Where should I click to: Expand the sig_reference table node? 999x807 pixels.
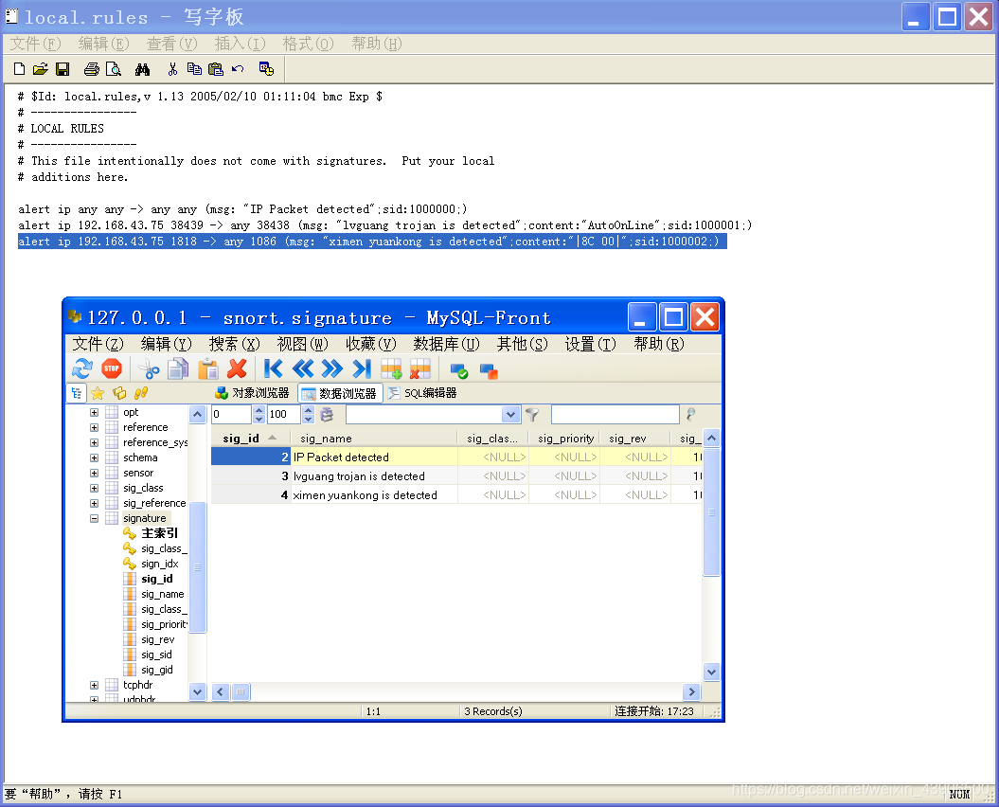point(95,504)
